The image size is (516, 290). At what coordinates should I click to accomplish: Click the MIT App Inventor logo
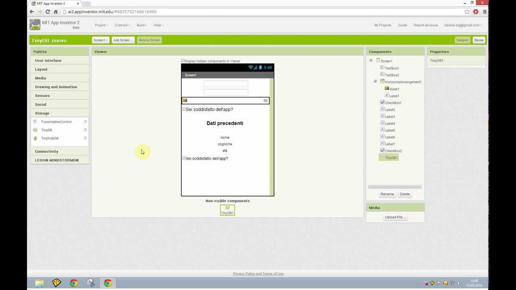tap(35, 25)
